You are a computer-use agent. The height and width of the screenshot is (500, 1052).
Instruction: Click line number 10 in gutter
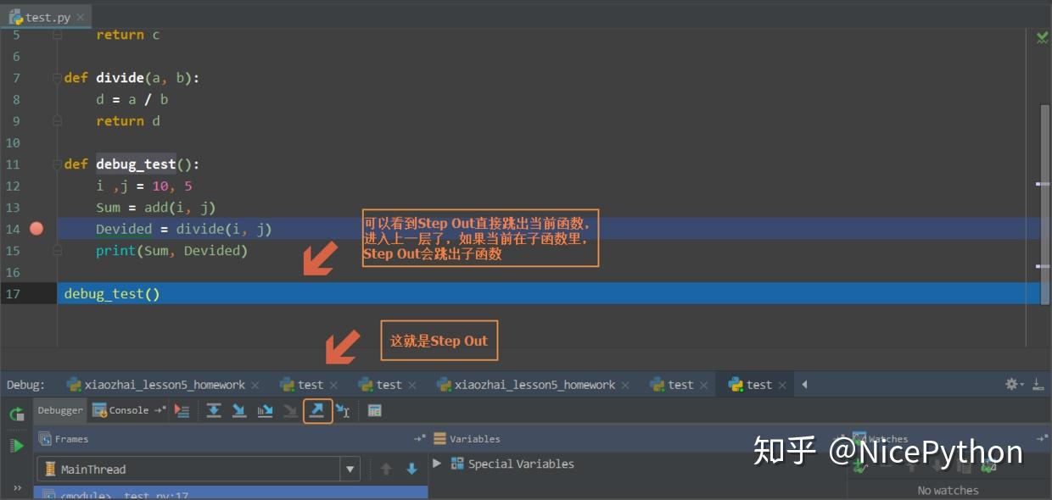click(12, 142)
